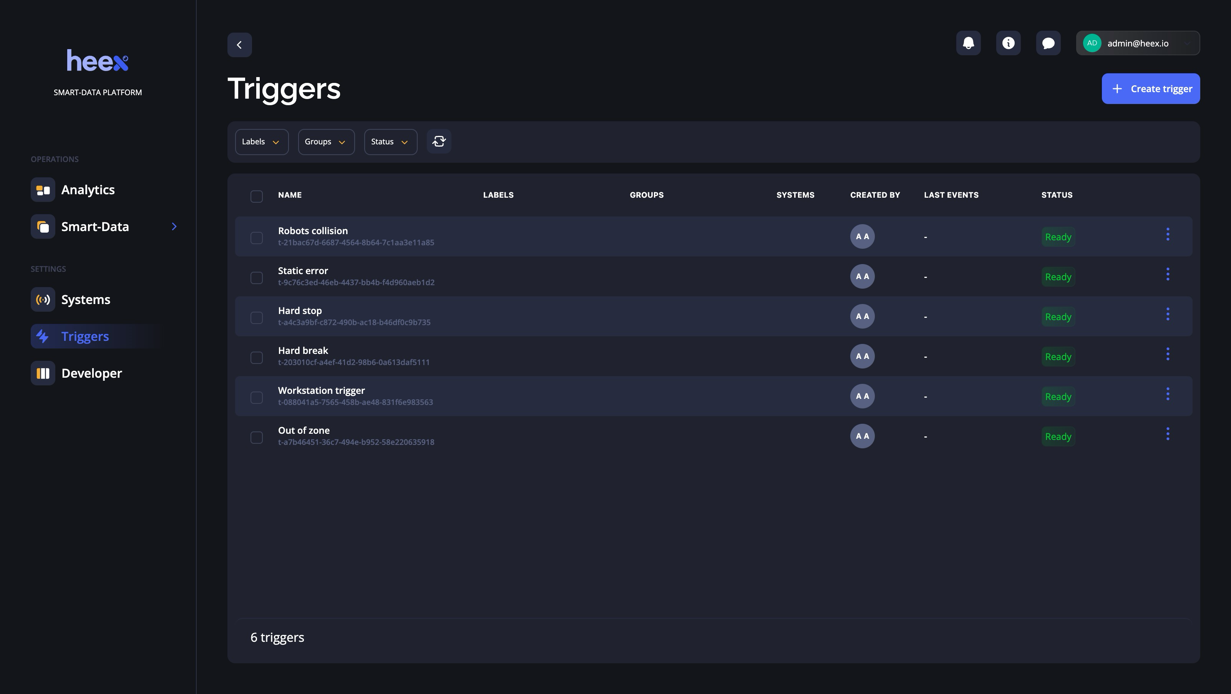
Task: Open the Out of zone trigger
Action: (304, 431)
